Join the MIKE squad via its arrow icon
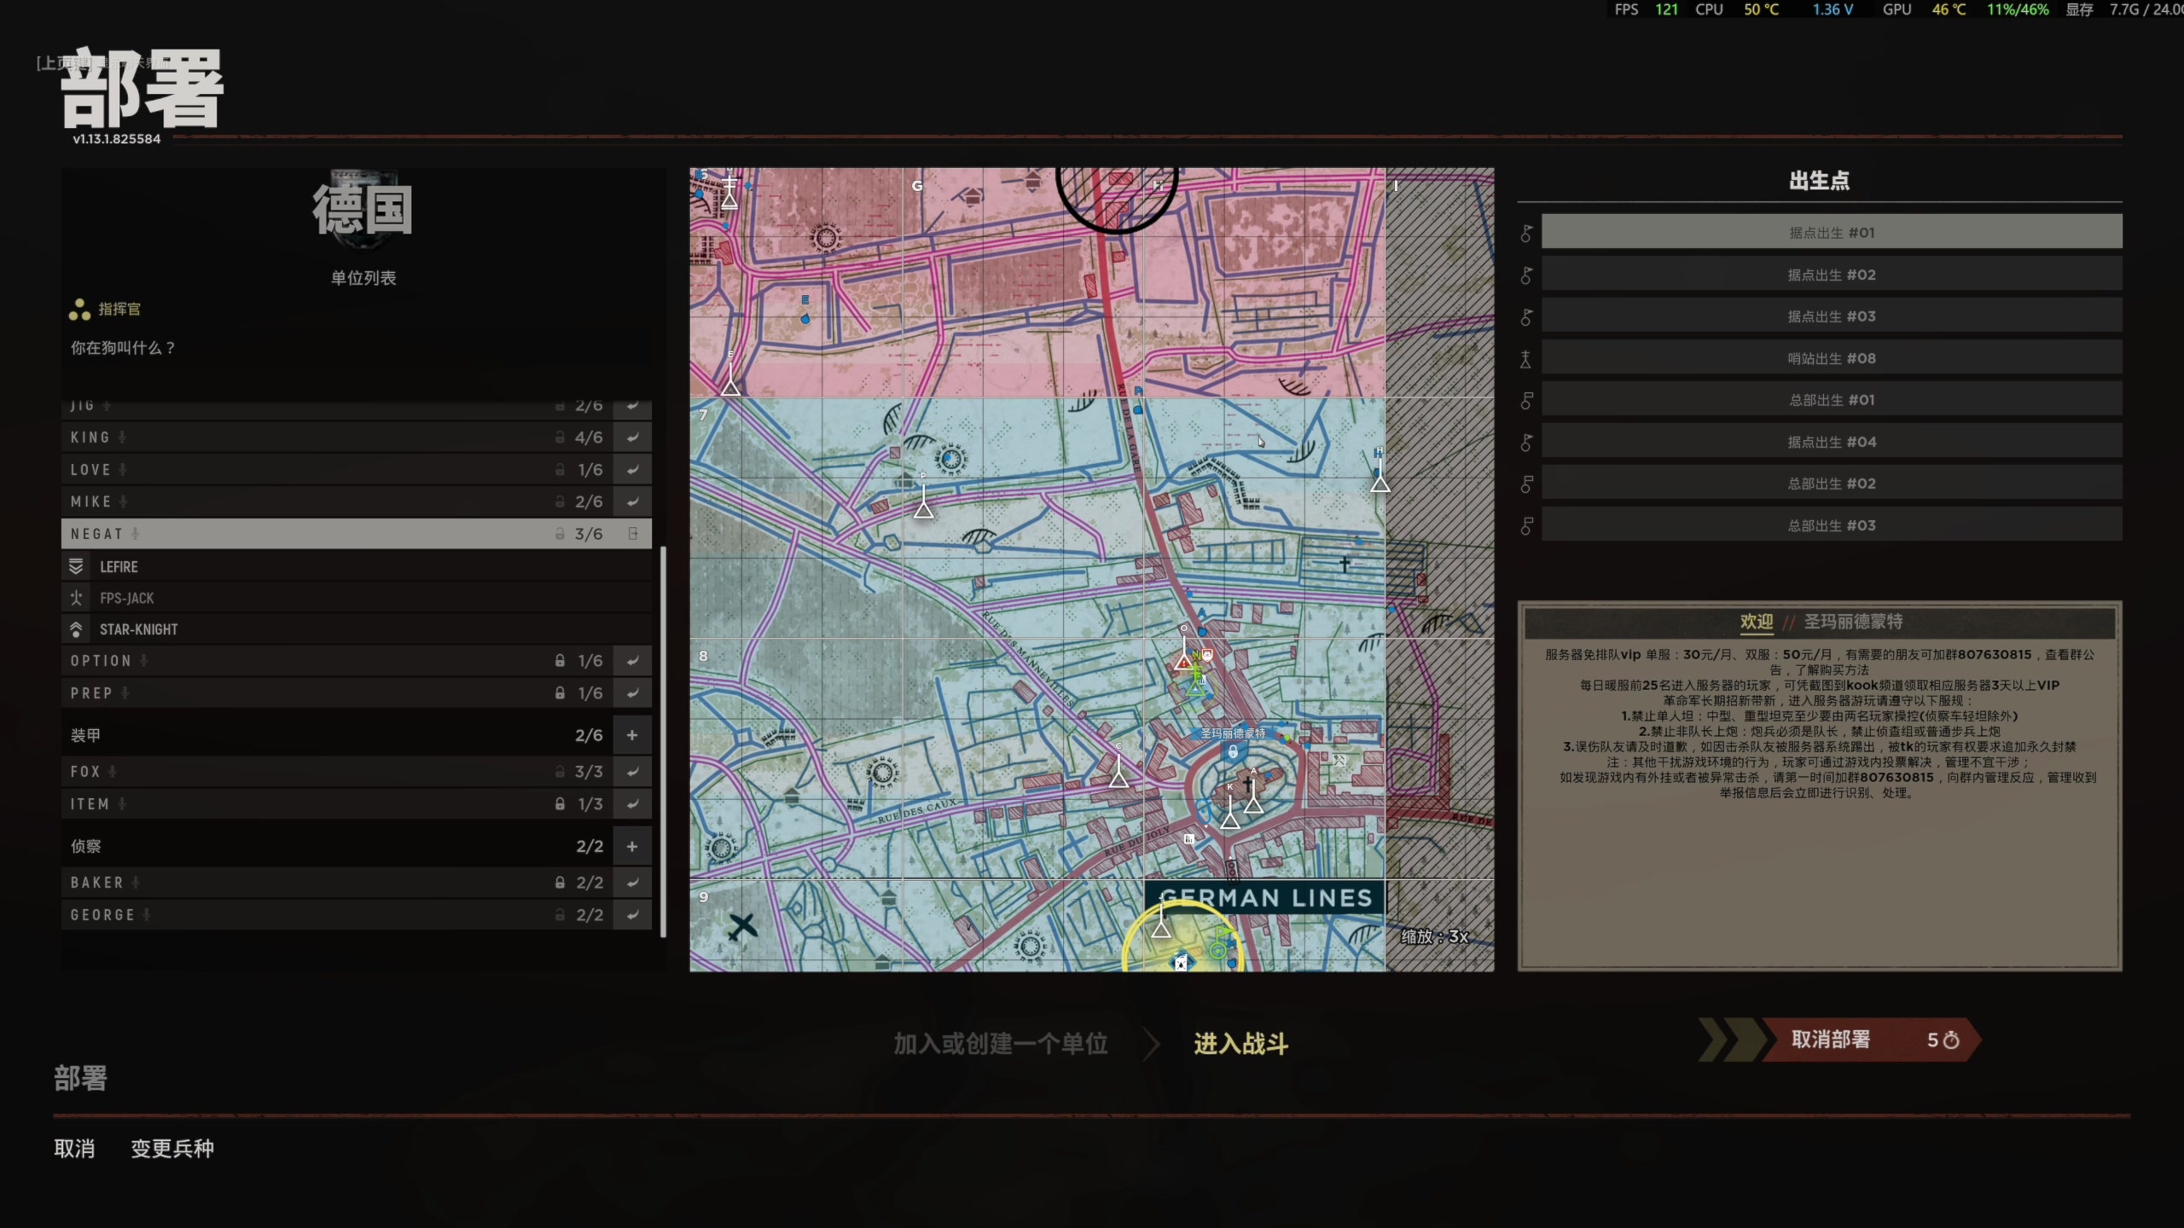Screen dimensions: 2184x1228 (x=632, y=502)
